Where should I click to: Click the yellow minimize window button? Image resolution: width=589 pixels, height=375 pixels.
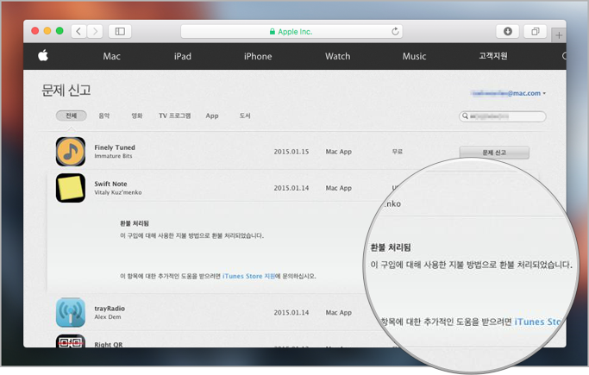click(47, 31)
